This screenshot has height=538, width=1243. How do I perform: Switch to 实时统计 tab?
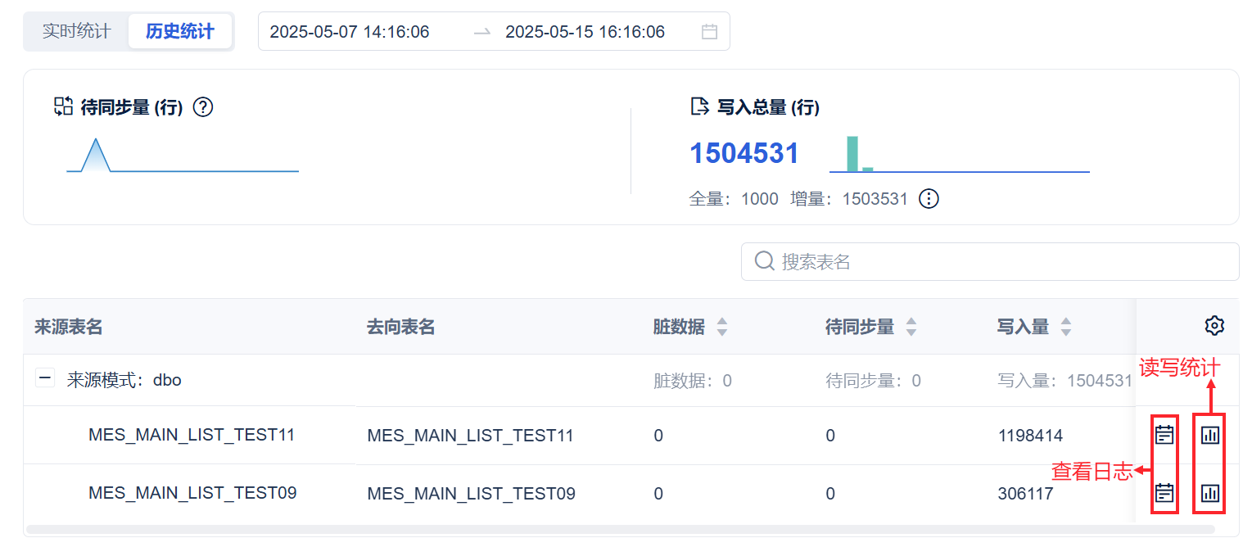[x=76, y=32]
